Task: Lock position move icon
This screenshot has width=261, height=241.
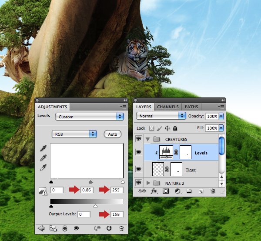Action: click(x=167, y=128)
